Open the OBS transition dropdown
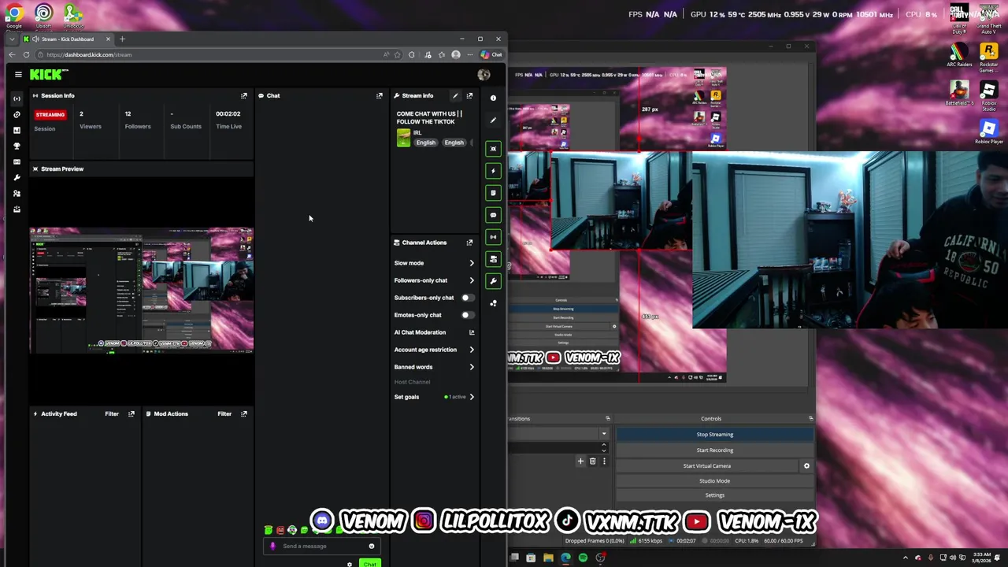The width and height of the screenshot is (1008, 567). (604, 434)
